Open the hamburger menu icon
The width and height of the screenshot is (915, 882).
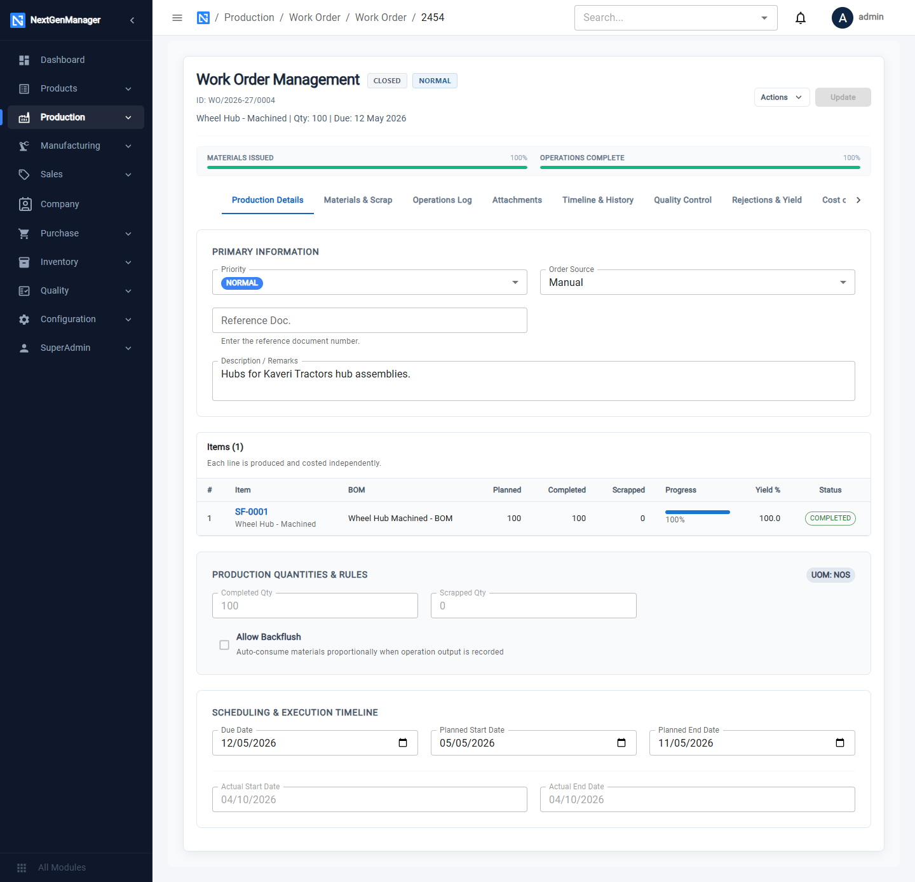click(177, 18)
